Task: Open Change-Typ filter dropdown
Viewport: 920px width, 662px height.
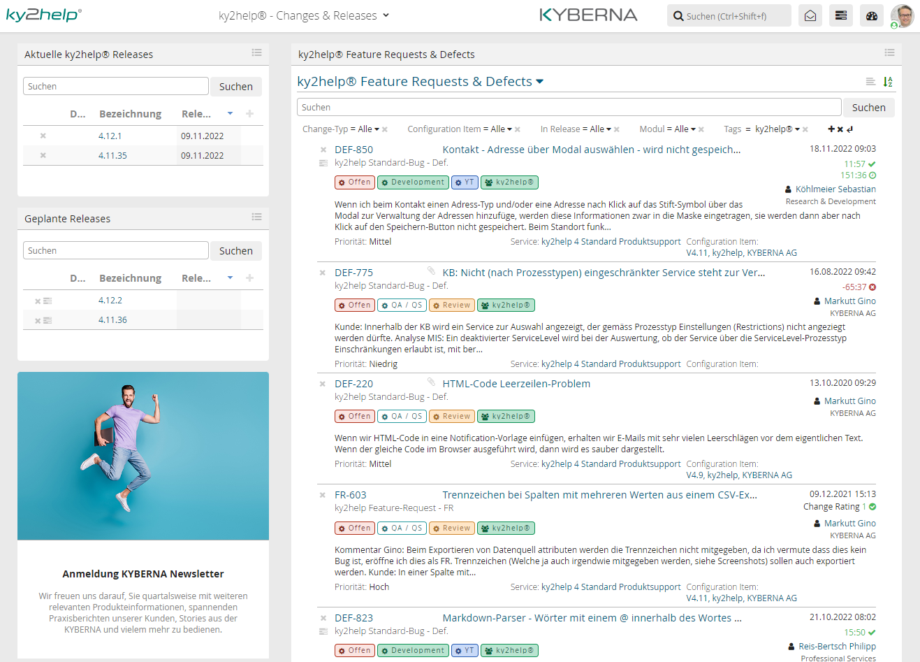Action: (377, 129)
